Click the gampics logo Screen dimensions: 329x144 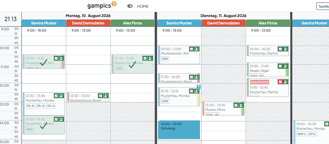click(102, 5)
